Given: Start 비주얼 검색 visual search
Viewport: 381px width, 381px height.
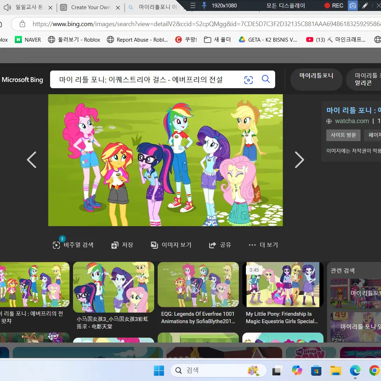Looking at the screenshot, I should (73, 245).
